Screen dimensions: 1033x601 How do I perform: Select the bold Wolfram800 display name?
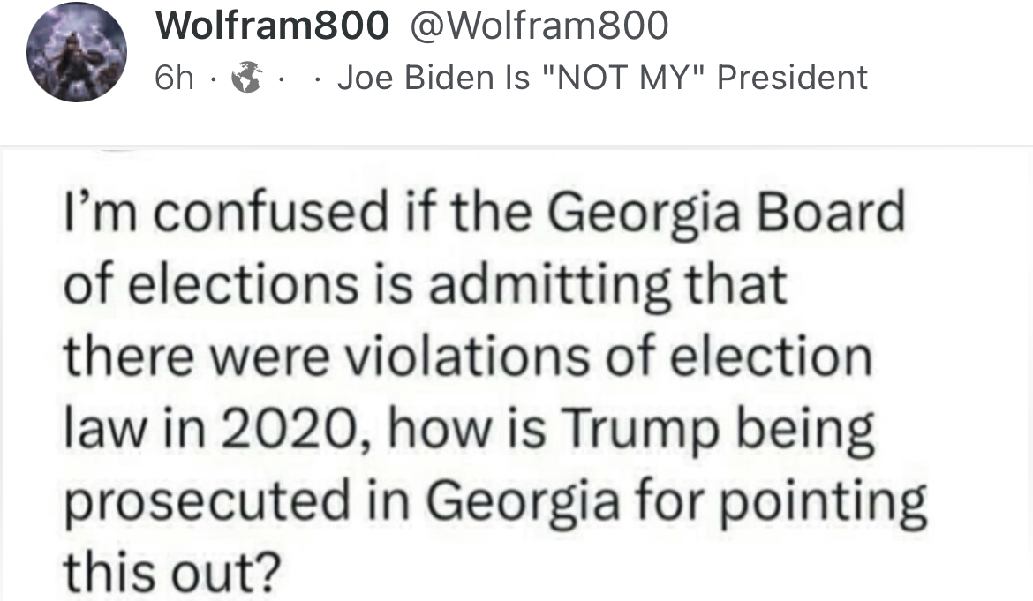pyautogui.click(x=272, y=26)
